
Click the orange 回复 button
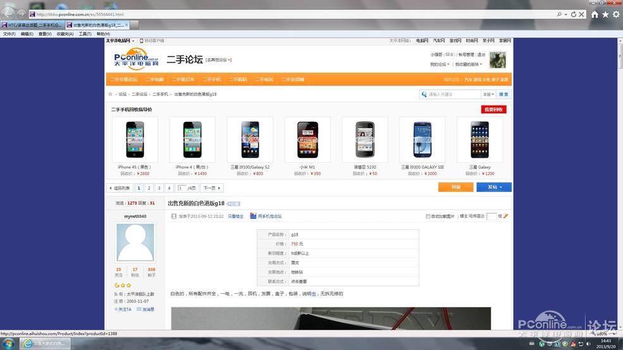coord(456,187)
